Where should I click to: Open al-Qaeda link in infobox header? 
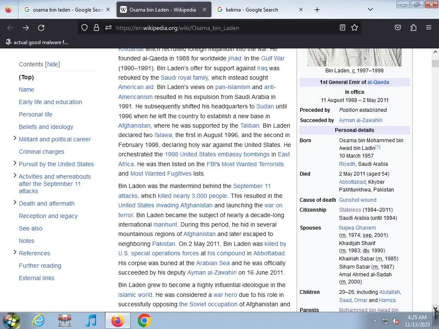(378, 82)
